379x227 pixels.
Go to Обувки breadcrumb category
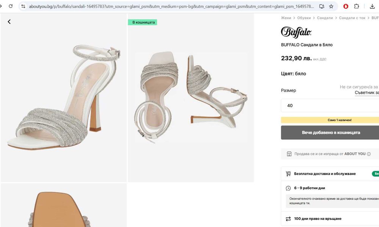pos(304,18)
